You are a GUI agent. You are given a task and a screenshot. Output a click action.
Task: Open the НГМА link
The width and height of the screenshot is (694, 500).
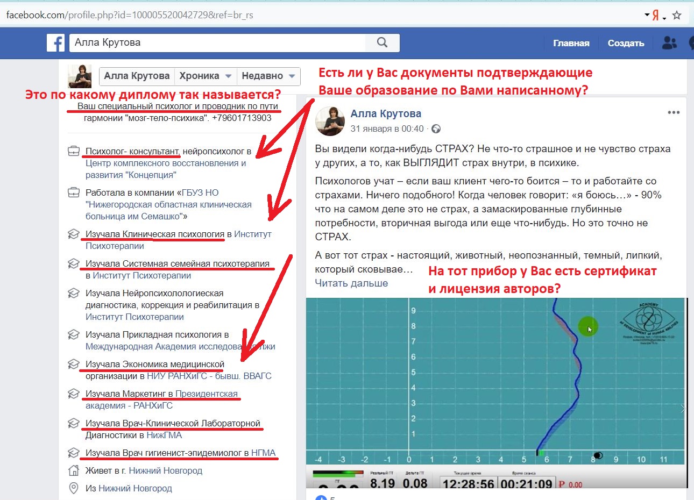pyautogui.click(x=264, y=453)
